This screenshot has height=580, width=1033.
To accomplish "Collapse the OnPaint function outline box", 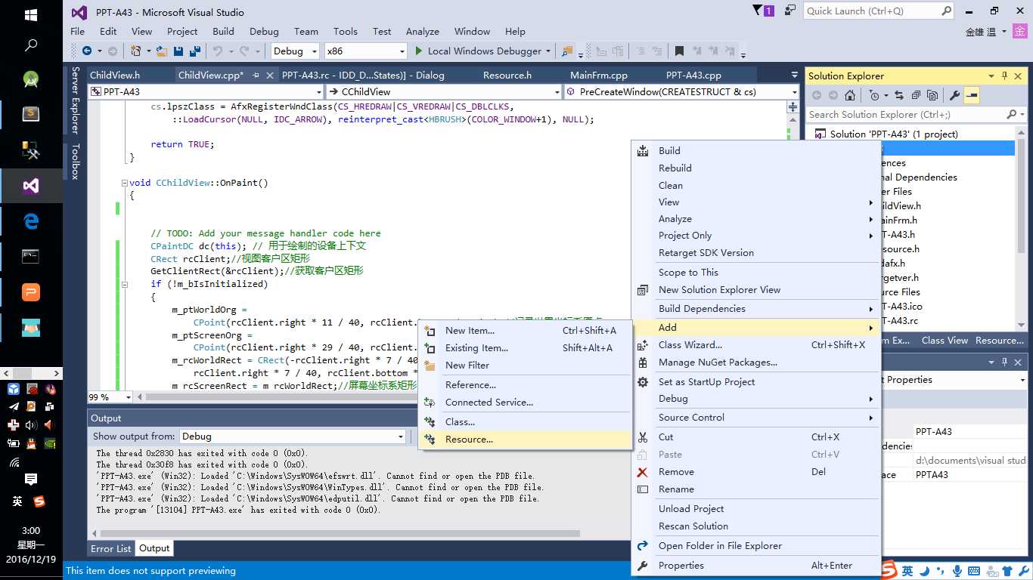I will (x=124, y=183).
